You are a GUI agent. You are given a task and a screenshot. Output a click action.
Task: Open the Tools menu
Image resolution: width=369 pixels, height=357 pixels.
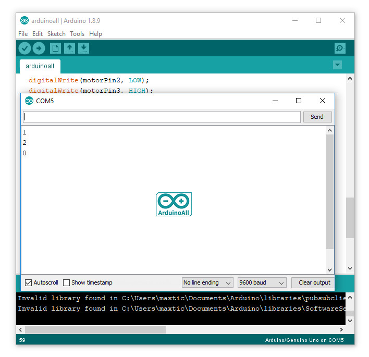point(77,34)
